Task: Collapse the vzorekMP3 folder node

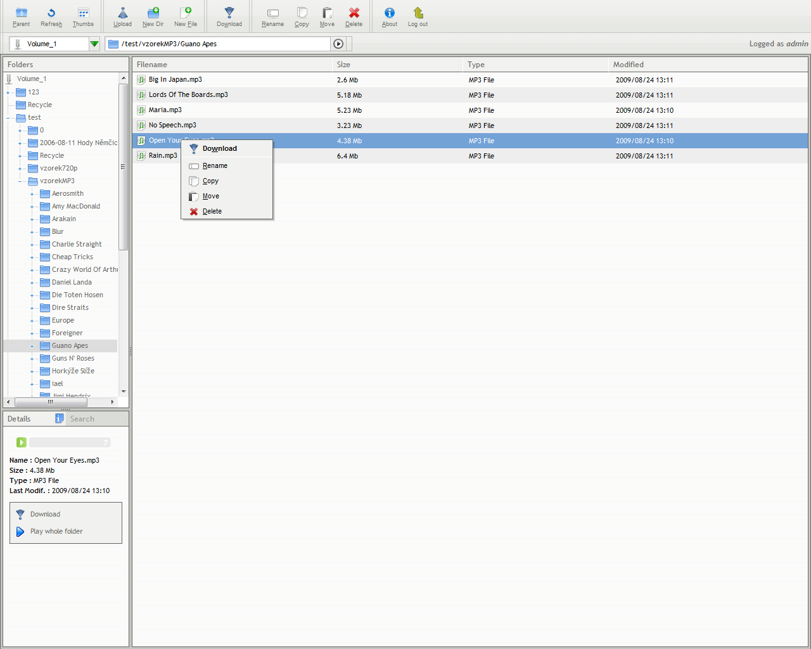Action: (20, 181)
